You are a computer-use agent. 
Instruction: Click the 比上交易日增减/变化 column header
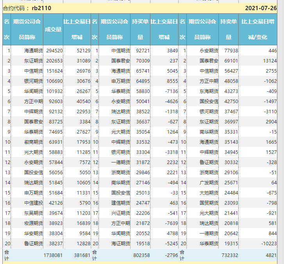click(258, 30)
